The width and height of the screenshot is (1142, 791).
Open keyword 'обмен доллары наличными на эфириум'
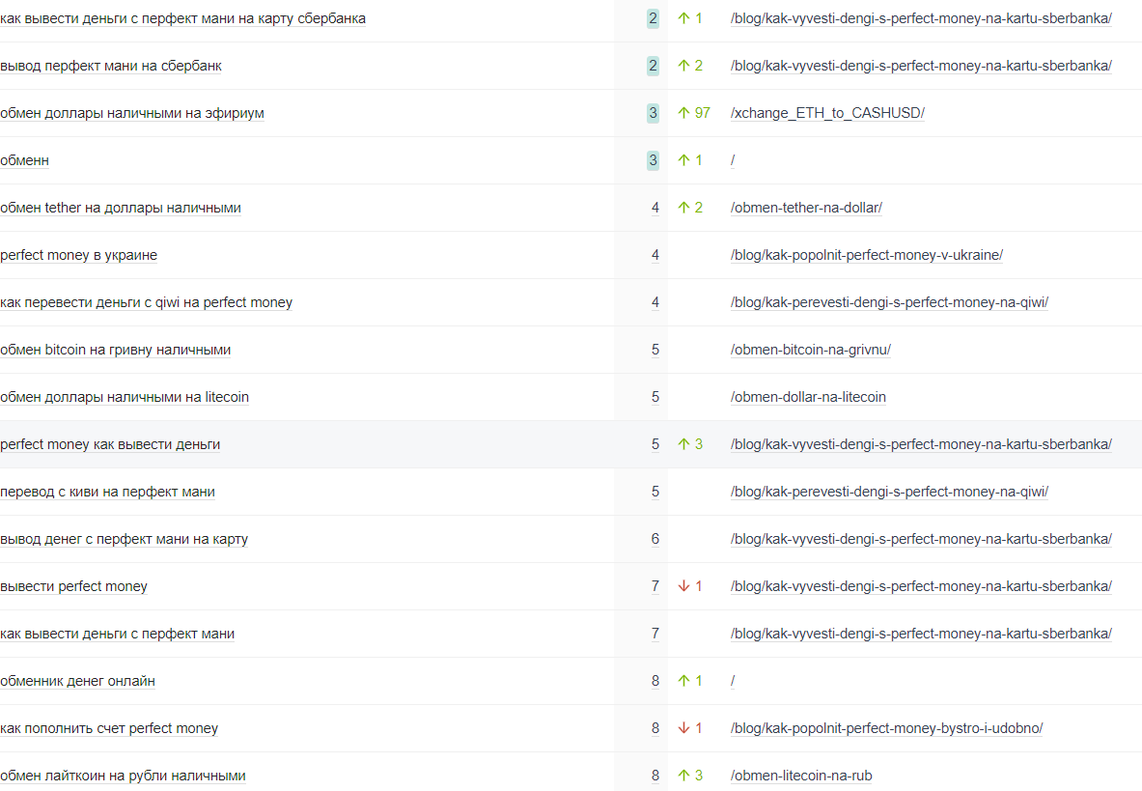click(x=132, y=113)
